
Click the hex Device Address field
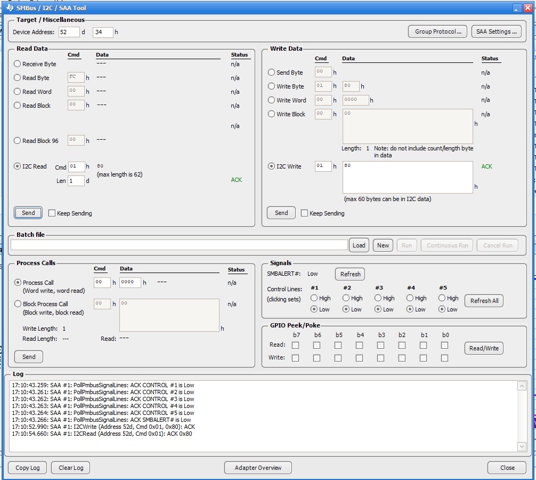pos(103,32)
